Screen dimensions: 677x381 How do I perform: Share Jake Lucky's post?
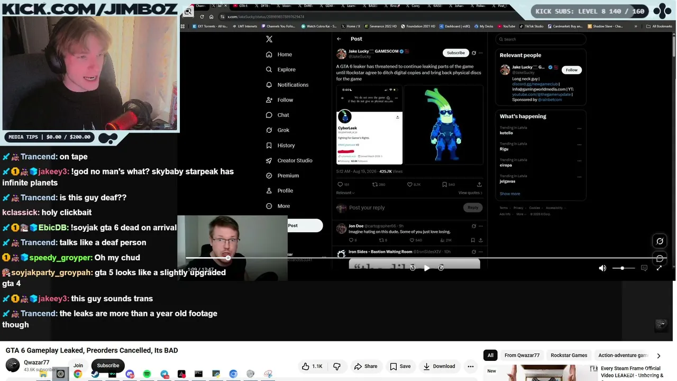[479, 185]
